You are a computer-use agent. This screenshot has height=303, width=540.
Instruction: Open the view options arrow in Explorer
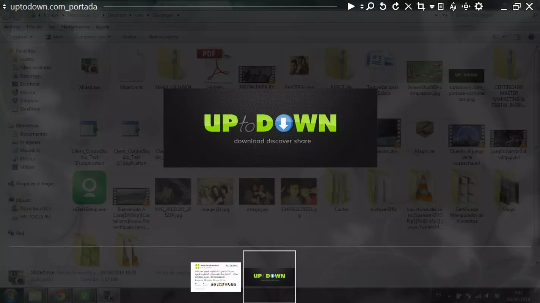coord(504,37)
